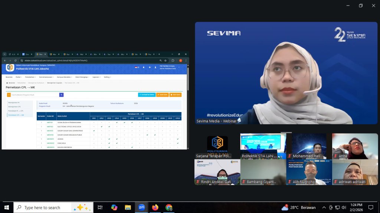380x213 pixels.
Task: Select Mohammad Has... participant video tile
Action: click(x=309, y=146)
